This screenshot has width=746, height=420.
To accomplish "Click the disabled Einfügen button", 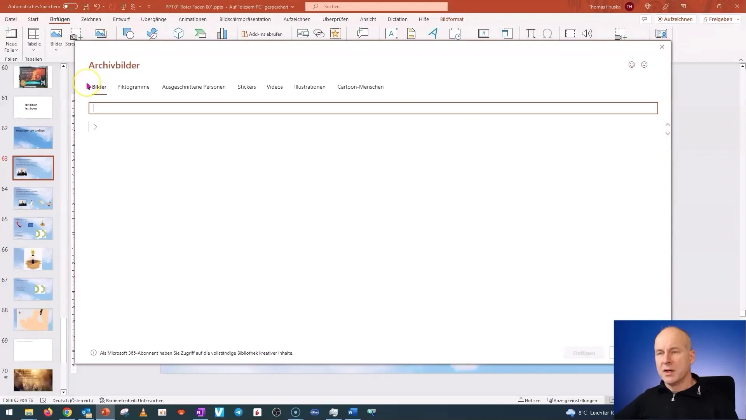I will (x=584, y=353).
